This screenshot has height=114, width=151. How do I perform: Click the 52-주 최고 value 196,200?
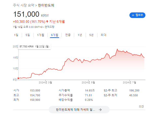coord(134,90)
